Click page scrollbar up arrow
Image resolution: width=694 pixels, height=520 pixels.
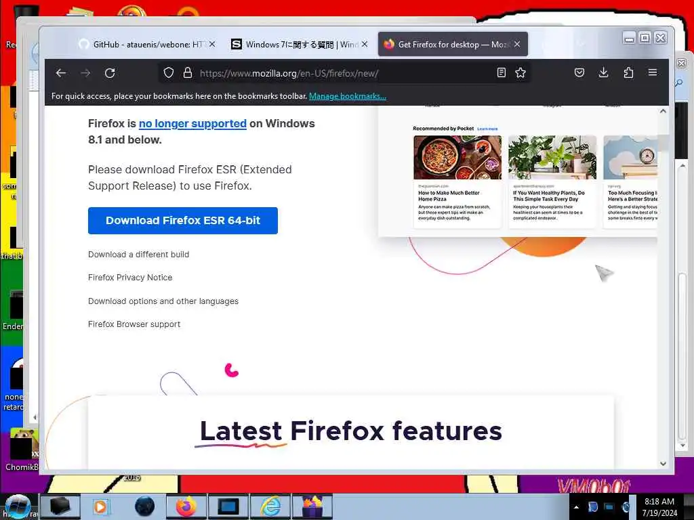tap(663, 111)
